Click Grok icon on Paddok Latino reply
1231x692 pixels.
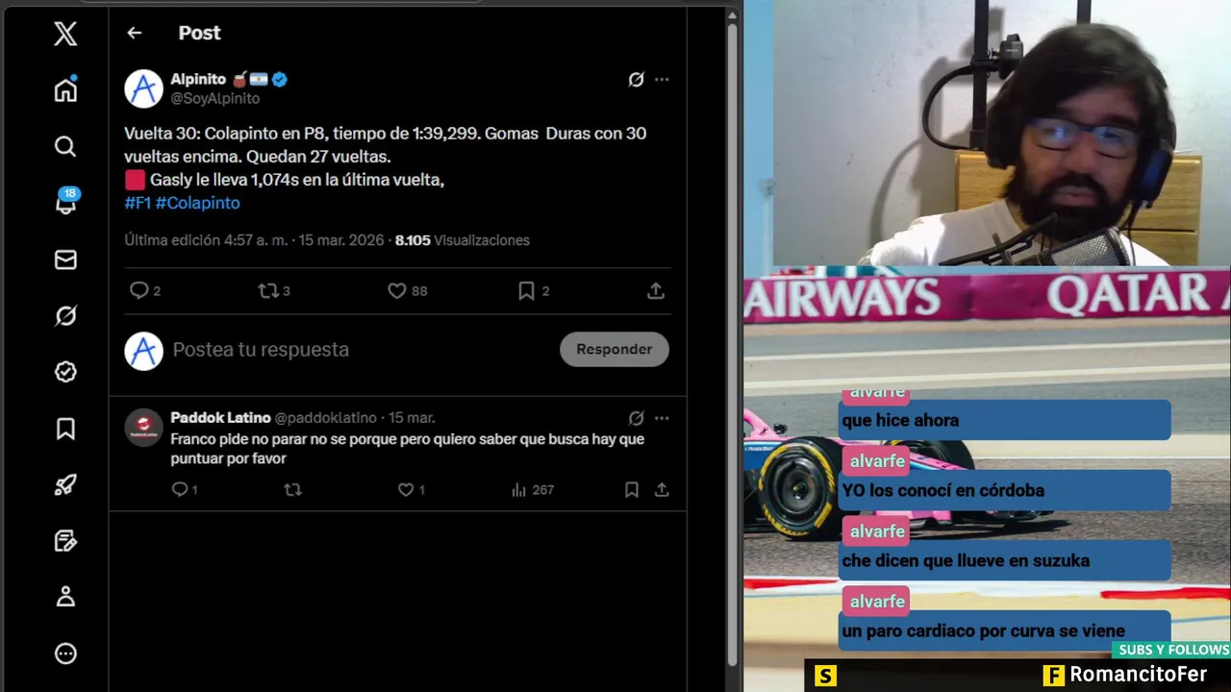[636, 418]
